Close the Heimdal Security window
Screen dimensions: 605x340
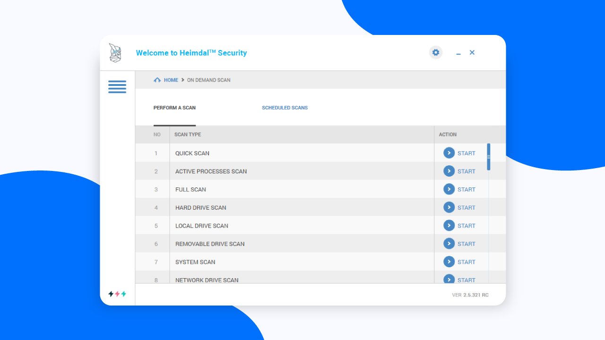point(472,52)
